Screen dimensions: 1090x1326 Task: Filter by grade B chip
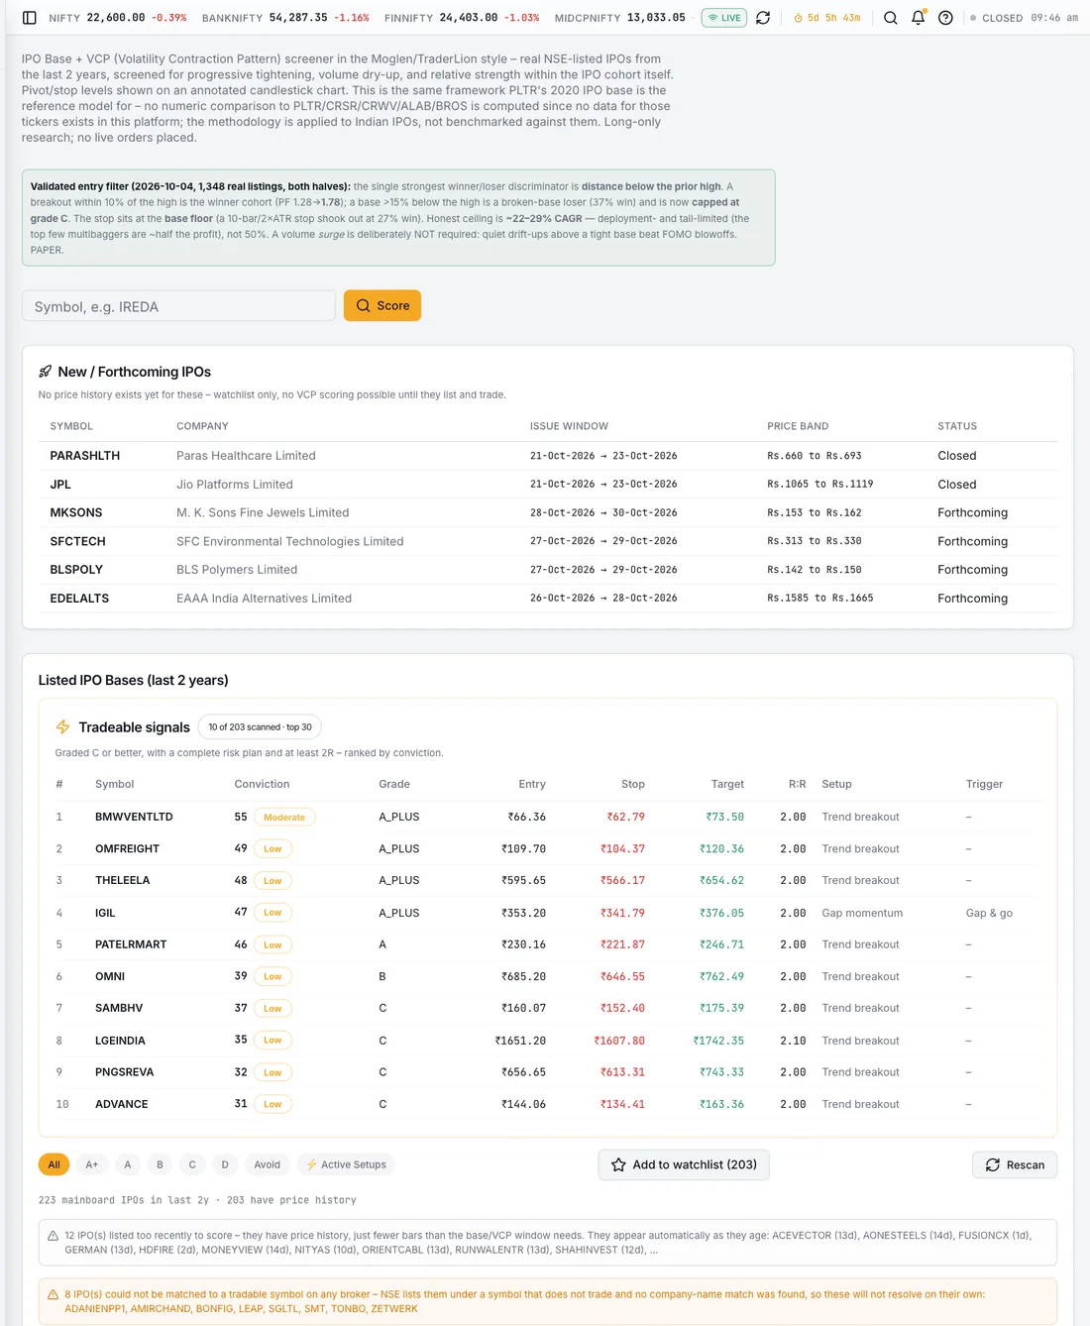tap(160, 1164)
